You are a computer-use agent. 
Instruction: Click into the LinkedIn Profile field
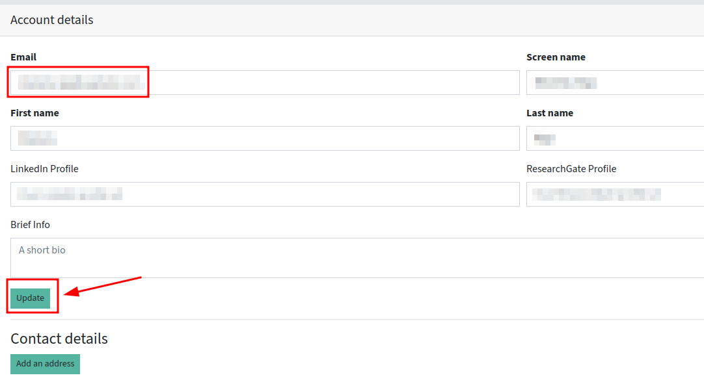coord(265,194)
